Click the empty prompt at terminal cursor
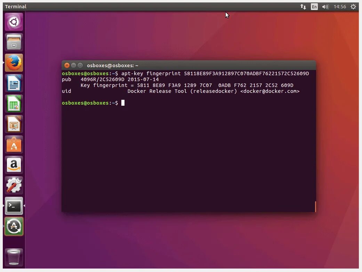Viewport: 362px width, 272px height. 123,103
